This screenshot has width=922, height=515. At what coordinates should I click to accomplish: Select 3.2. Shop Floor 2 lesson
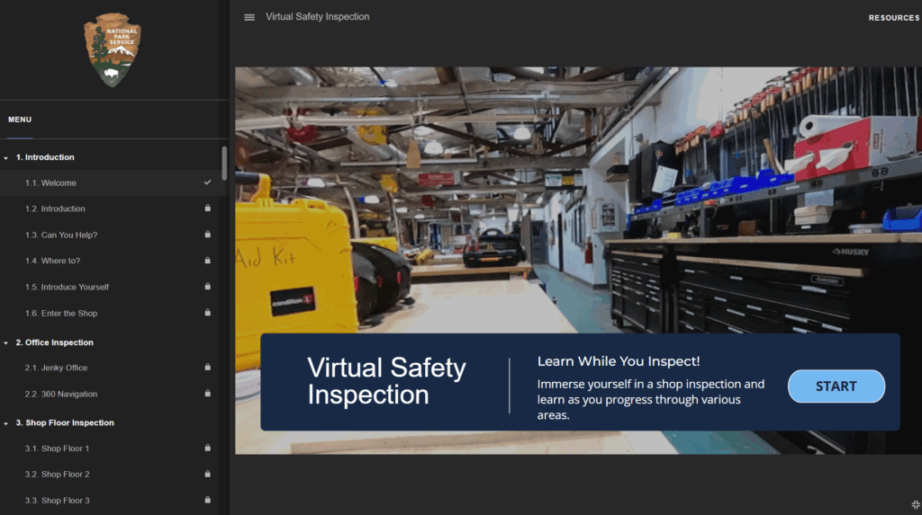(x=110, y=474)
